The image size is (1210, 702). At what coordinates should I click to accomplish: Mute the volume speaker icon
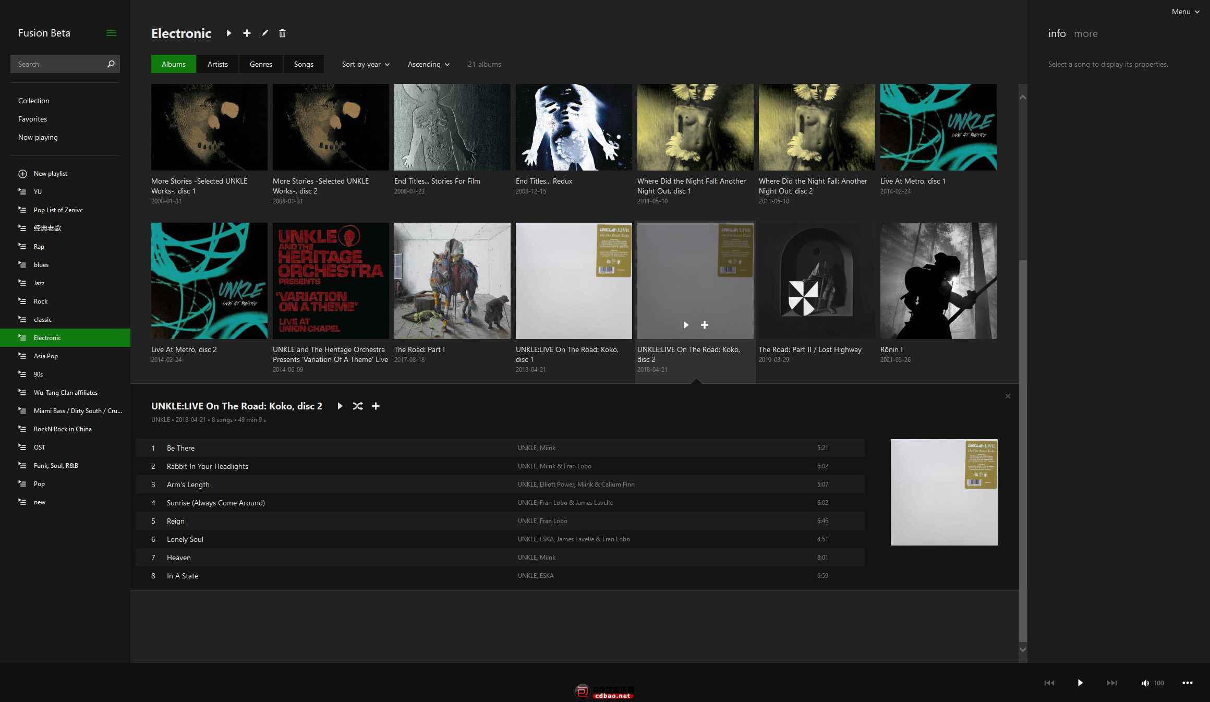coord(1145,683)
